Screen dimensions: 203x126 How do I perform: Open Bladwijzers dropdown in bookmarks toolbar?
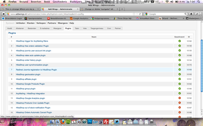point(194,18)
